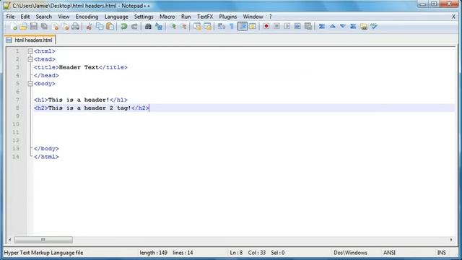The height and width of the screenshot is (260, 462).
Task: Toggle word wrap toolbar icon
Action: 222,27
